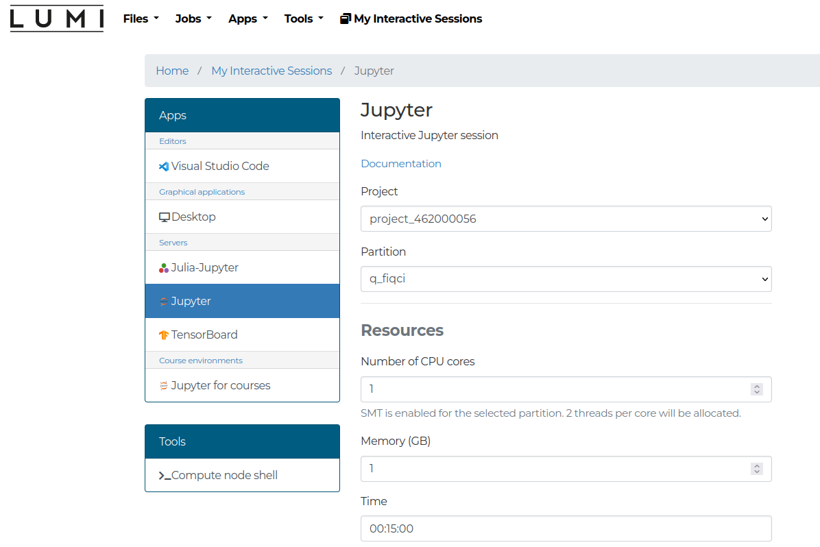Click the My Interactive Sessions window icon
Viewport: 820px width, 547px height.
tap(345, 19)
